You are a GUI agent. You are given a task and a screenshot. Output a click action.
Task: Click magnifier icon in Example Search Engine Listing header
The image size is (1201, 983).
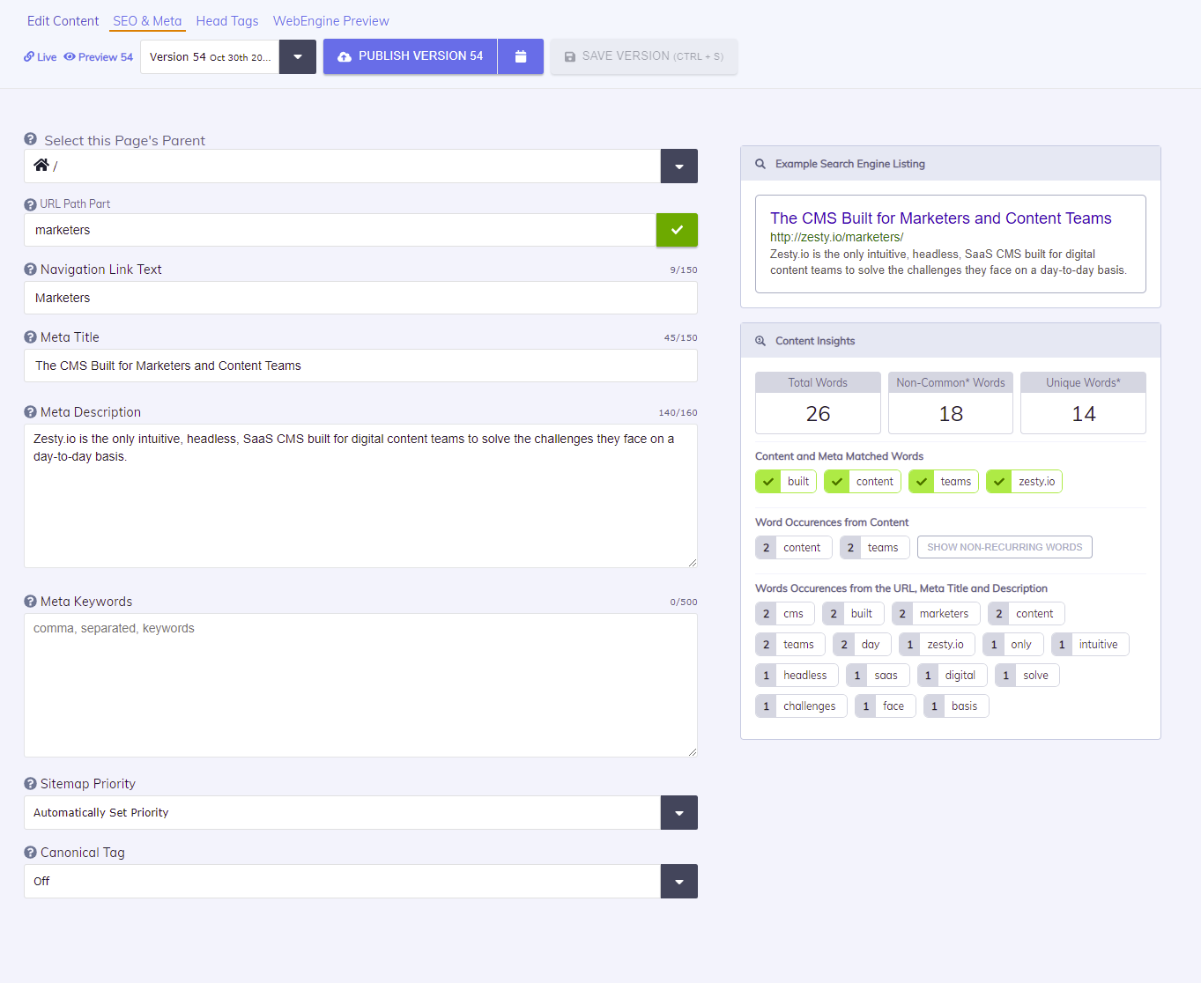pyautogui.click(x=760, y=164)
